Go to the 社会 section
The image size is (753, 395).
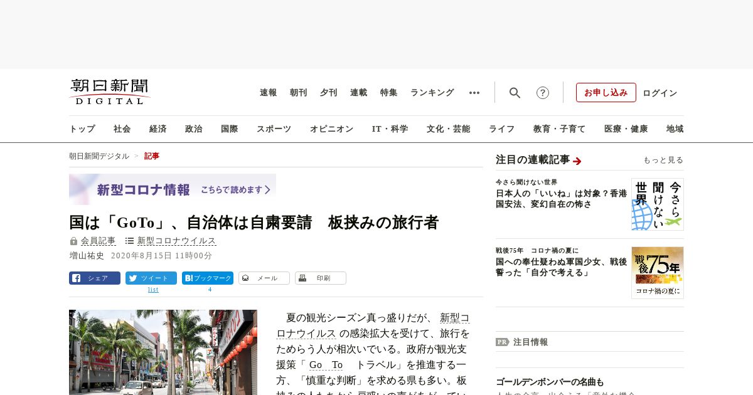pyautogui.click(x=122, y=129)
